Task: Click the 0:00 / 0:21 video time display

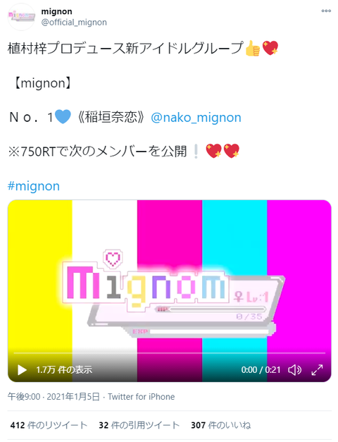Action: pyautogui.click(x=261, y=369)
